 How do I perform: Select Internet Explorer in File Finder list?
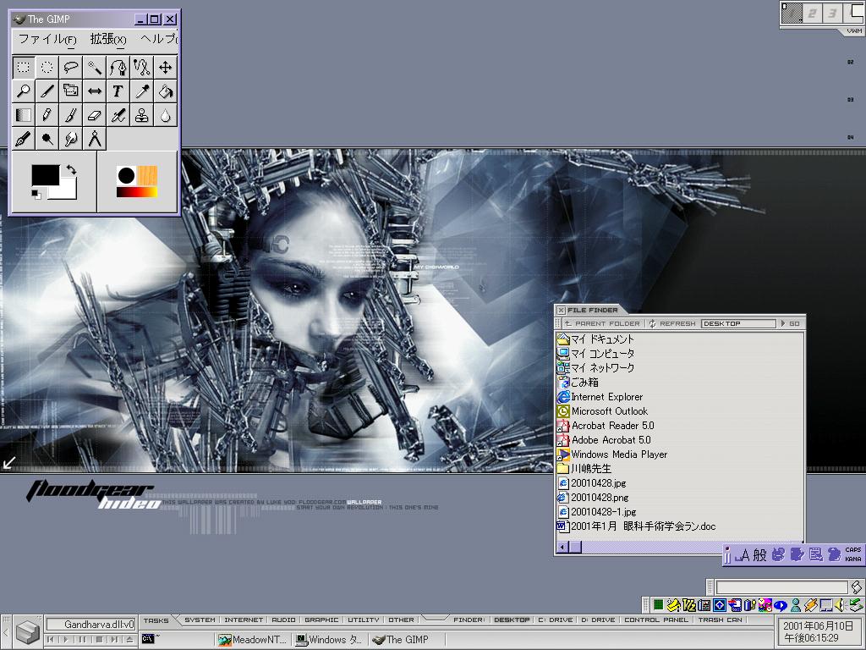(600, 397)
